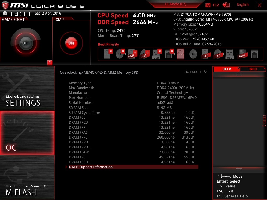Select the legacy USB key boot icon
Image resolution: width=267 pixels, height=200 pixels.
click(x=230, y=54)
